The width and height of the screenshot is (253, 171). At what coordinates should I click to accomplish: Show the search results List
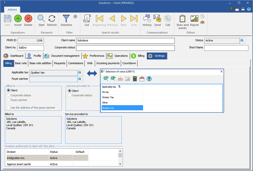click(87, 20)
